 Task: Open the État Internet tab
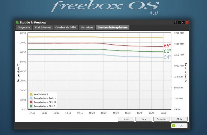click(43, 27)
